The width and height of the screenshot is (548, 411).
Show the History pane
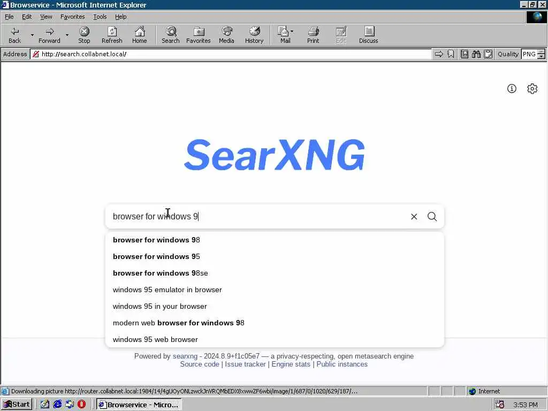[x=254, y=35]
